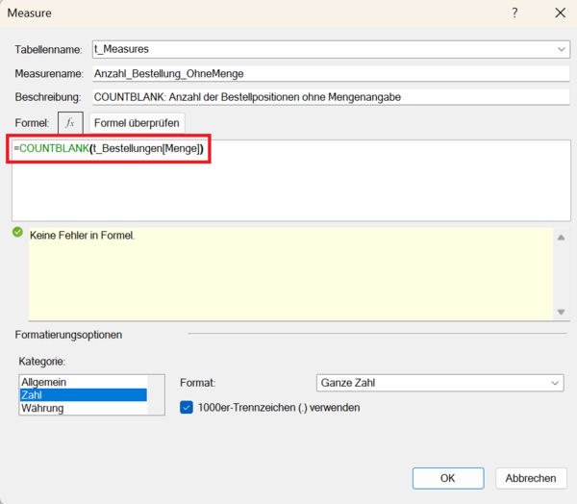Confirm the measure with OK
The width and height of the screenshot is (577, 504).
(447, 478)
